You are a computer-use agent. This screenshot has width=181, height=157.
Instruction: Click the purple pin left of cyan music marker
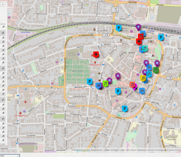click(x=144, y=72)
